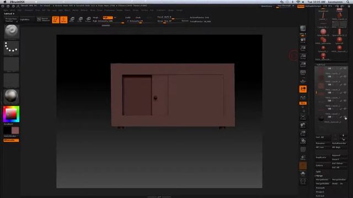Select the Move tool in top shelf

click(72, 20)
